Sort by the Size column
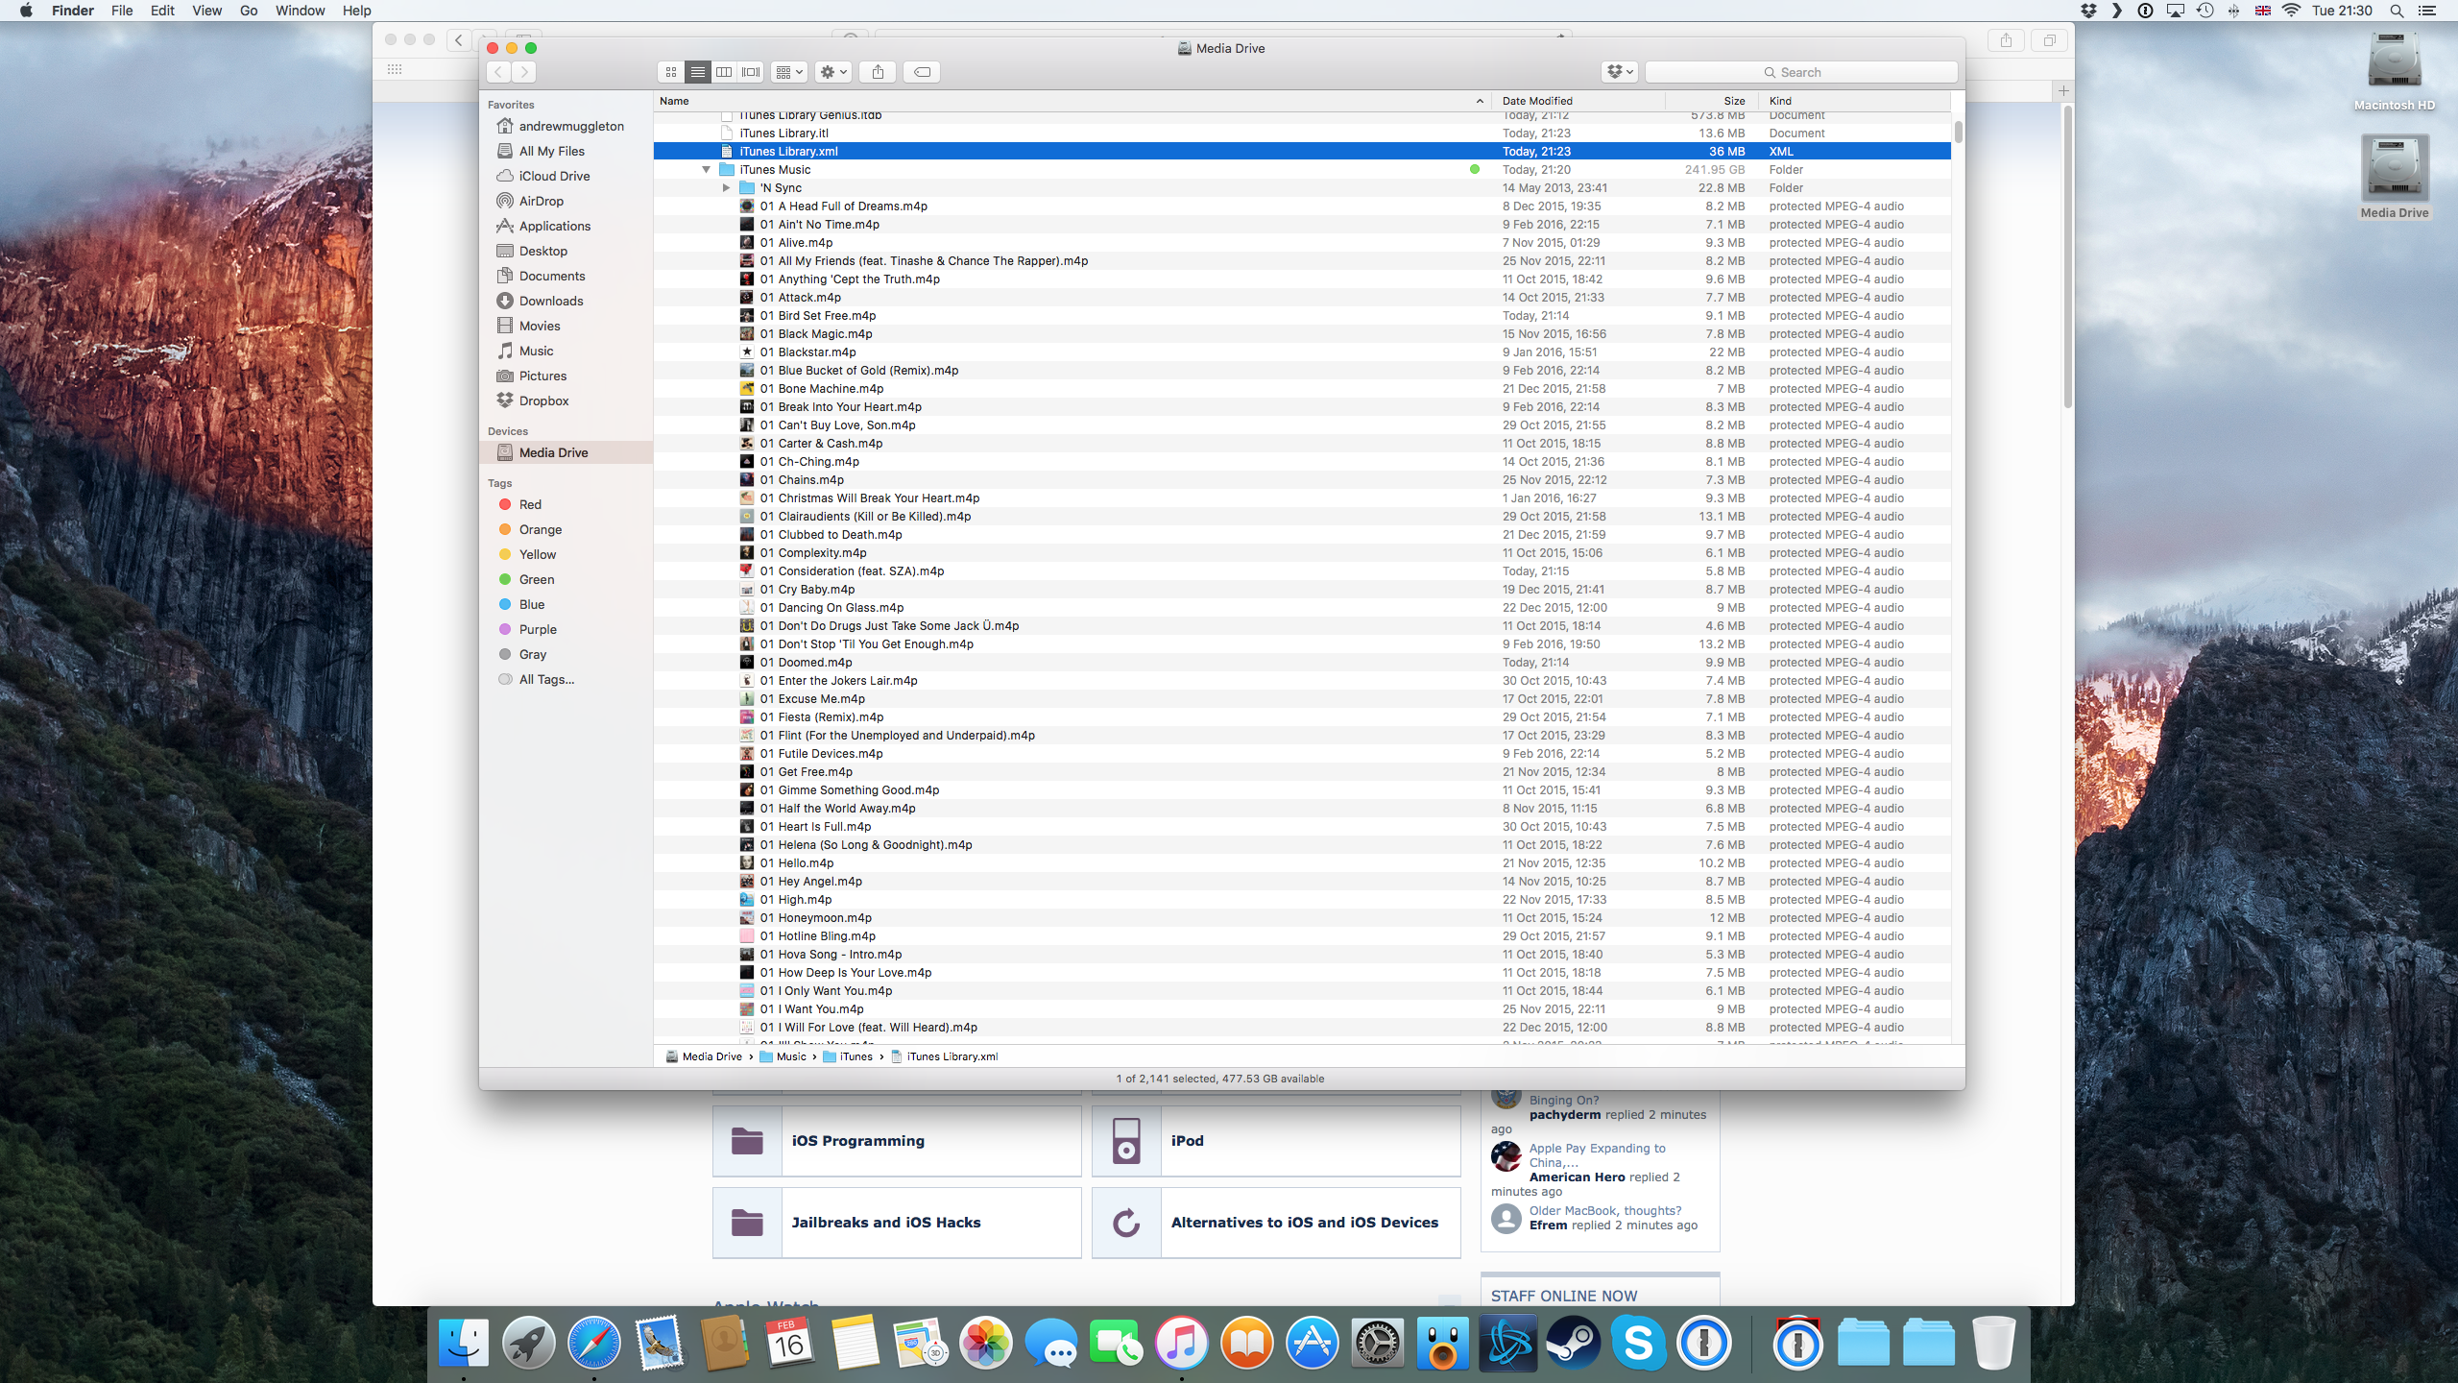The width and height of the screenshot is (2458, 1383). click(1711, 101)
